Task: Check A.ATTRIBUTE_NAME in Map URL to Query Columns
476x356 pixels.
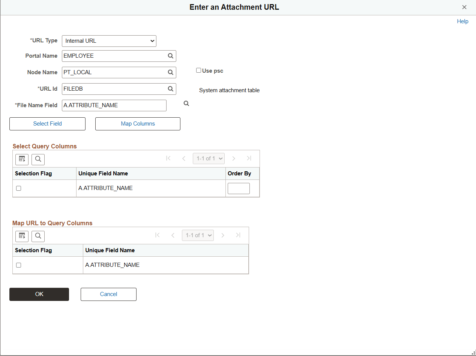Action: tap(18, 265)
